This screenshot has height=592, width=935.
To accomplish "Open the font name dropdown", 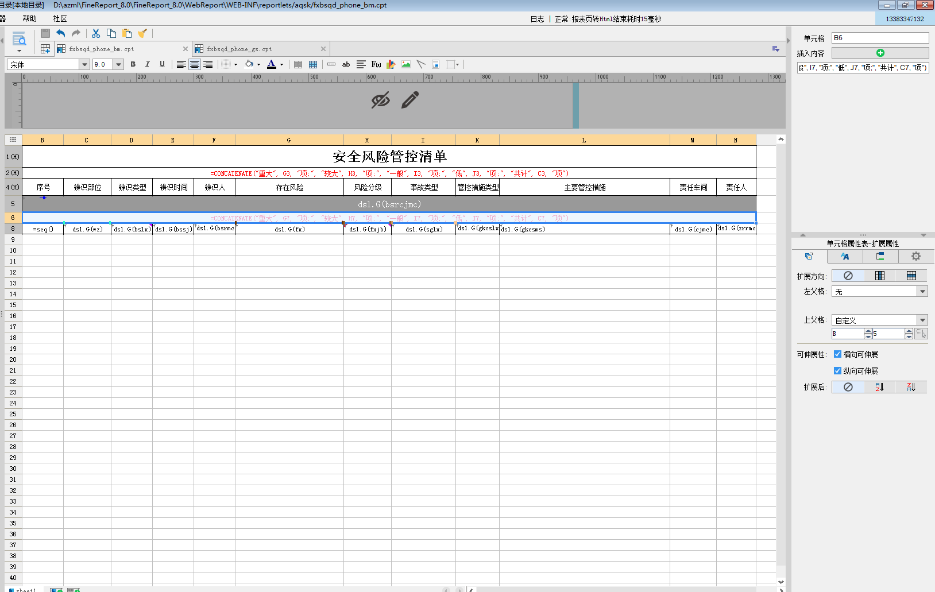I will [84, 64].
